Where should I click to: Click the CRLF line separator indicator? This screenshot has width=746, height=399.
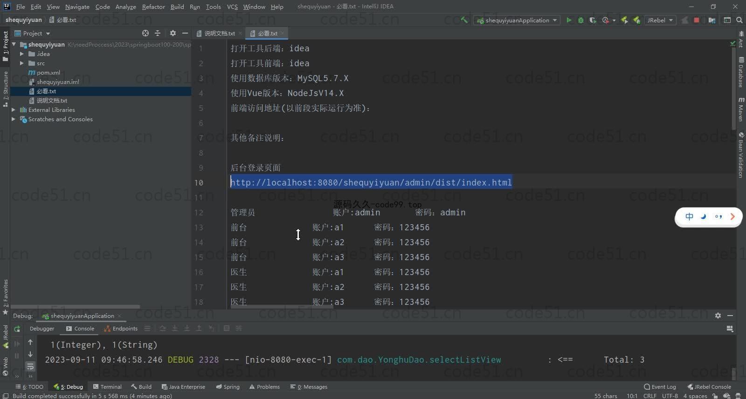click(650, 396)
